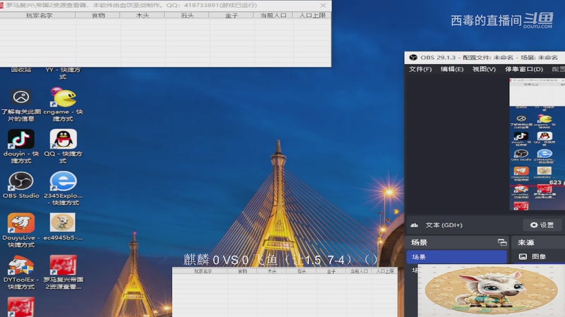Open the cngame Pac-Man shortcut

coord(63,98)
